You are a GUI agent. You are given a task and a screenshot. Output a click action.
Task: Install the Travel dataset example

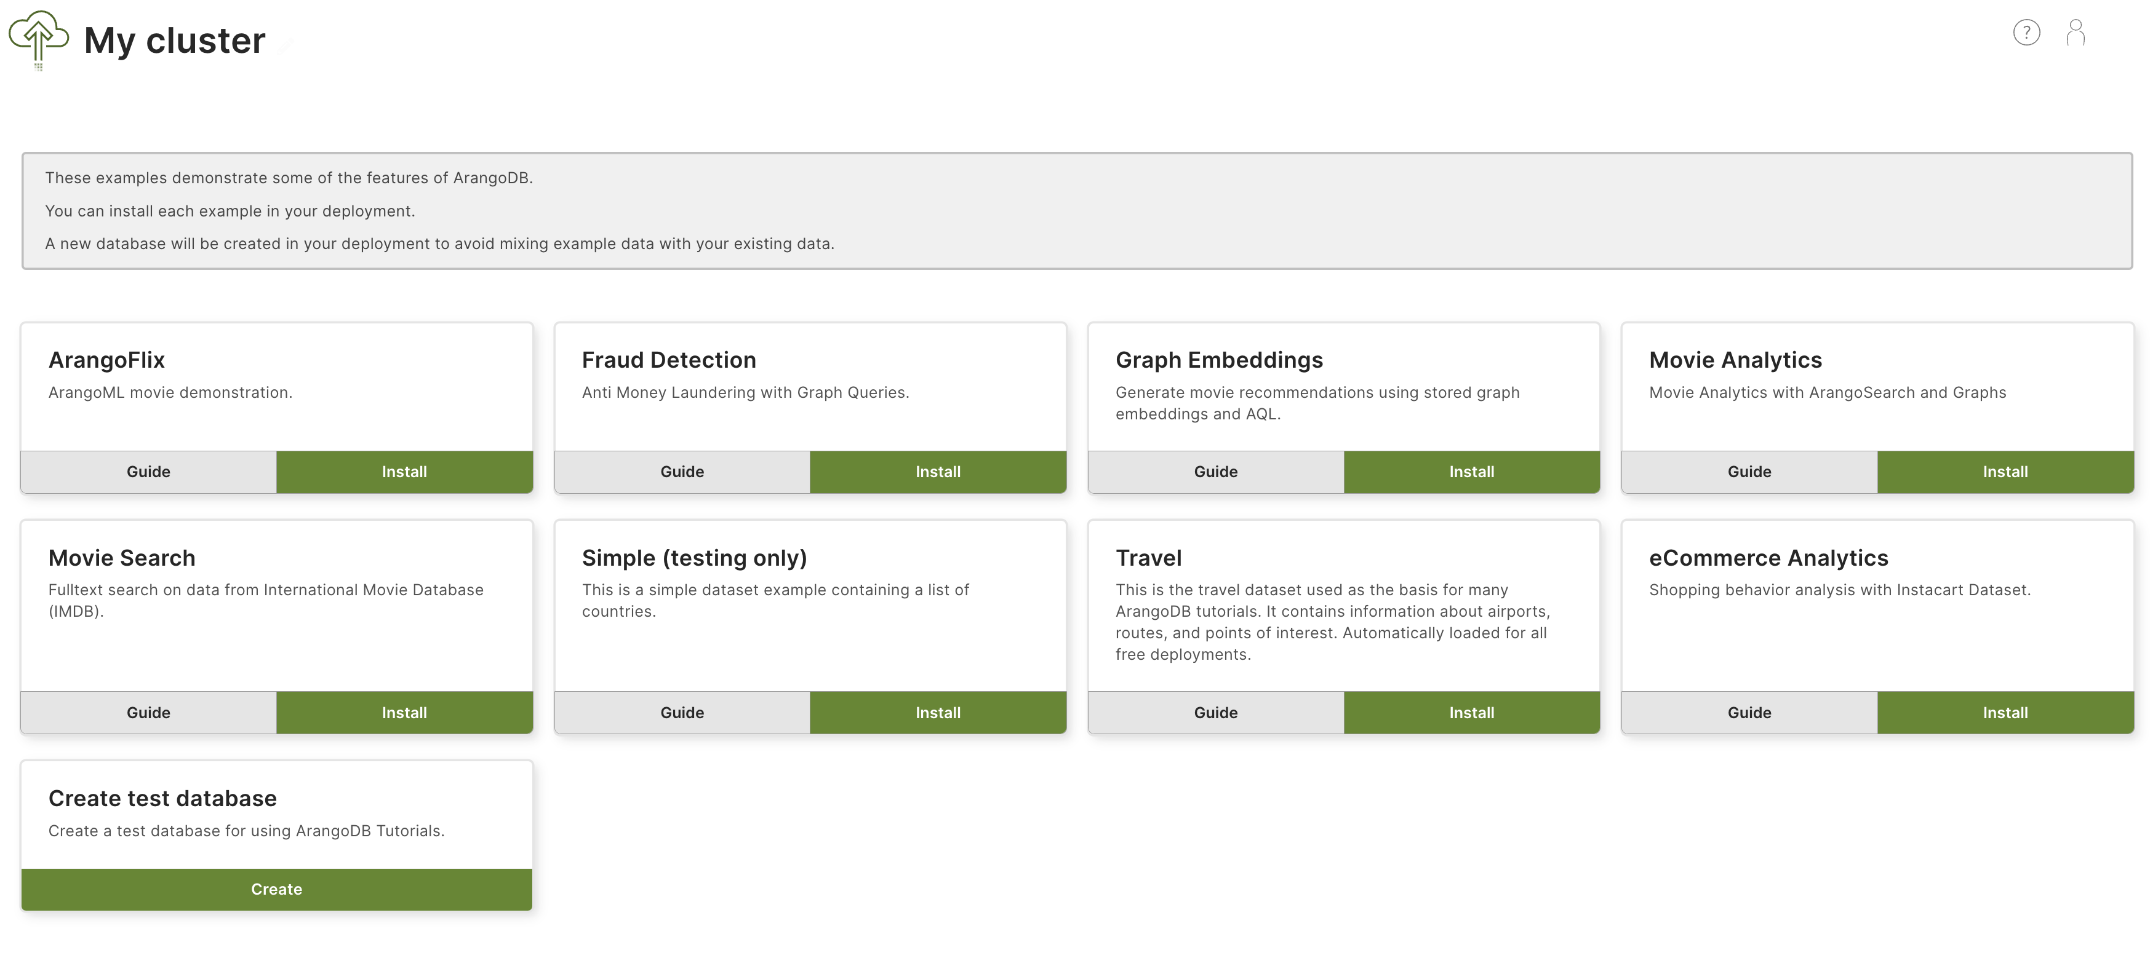(x=1471, y=713)
